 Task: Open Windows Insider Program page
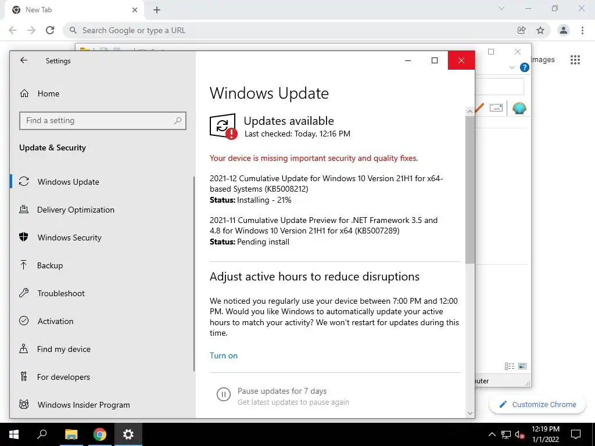(84, 405)
